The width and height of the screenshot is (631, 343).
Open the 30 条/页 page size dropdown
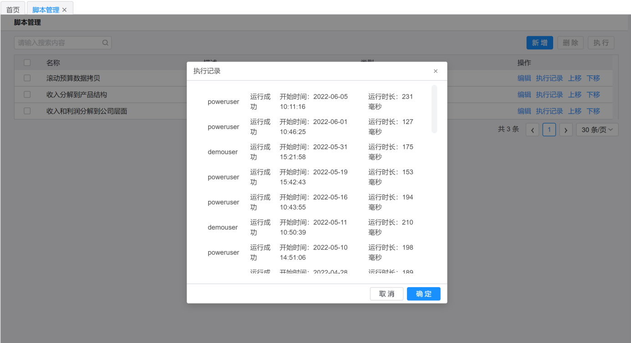(597, 130)
